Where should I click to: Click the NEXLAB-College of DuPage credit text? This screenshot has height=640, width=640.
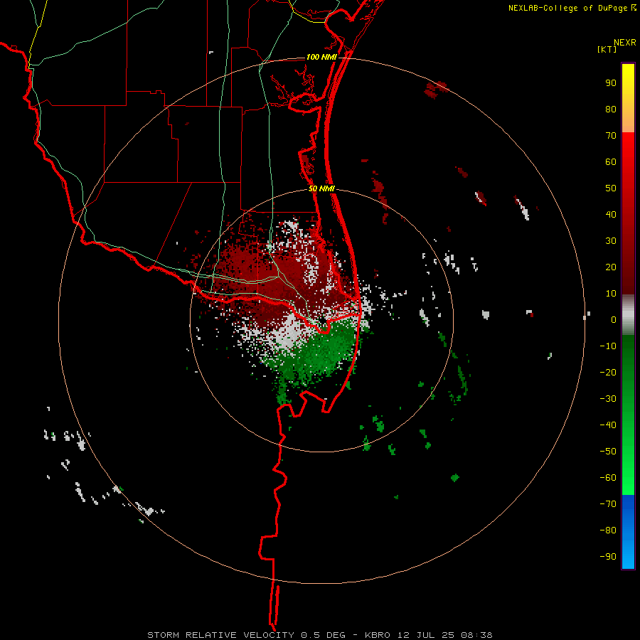[x=567, y=8]
